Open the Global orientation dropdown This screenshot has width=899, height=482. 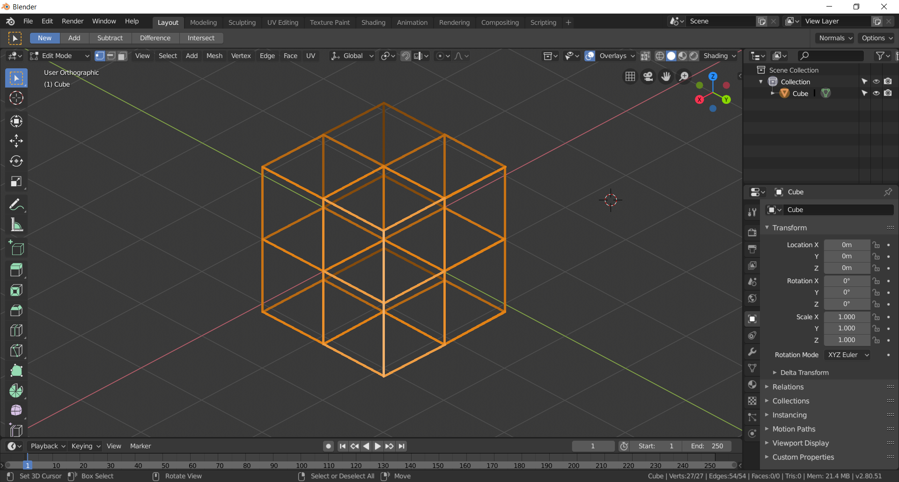(353, 56)
